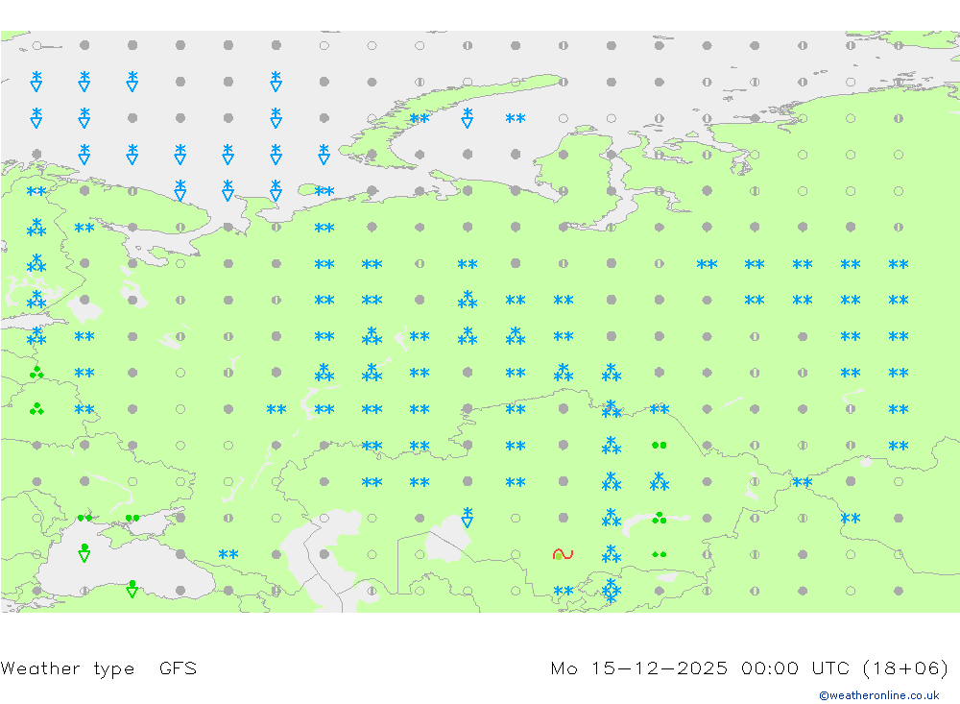Click the red freezing rain symbol

(563, 554)
